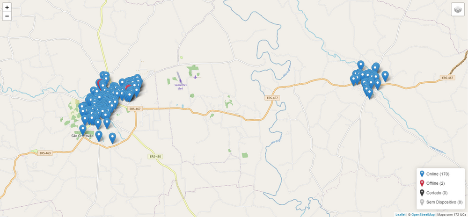Zoom out with the minus button
The height and width of the screenshot is (217, 468).
(x=7, y=16)
